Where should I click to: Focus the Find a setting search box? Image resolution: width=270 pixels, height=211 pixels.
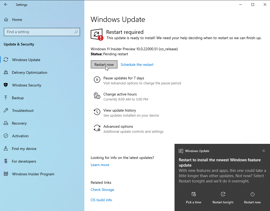[42, 32]
